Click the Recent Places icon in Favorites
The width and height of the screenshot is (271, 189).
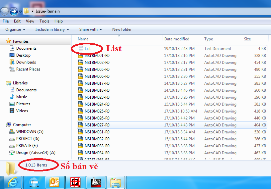point(12,69)
